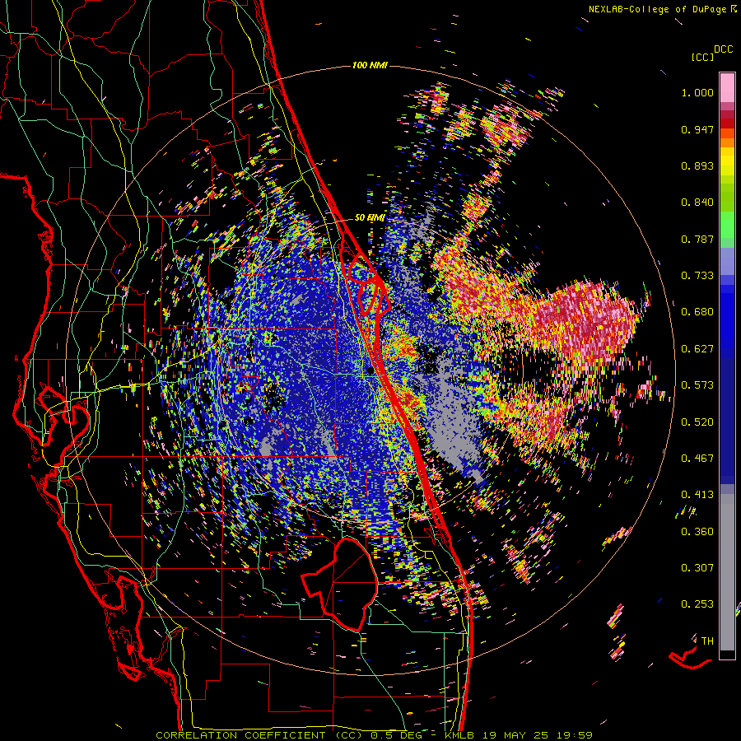741x741 pixels.
Task: Click the 0.467 color scale value
Action: click(697, 459)
